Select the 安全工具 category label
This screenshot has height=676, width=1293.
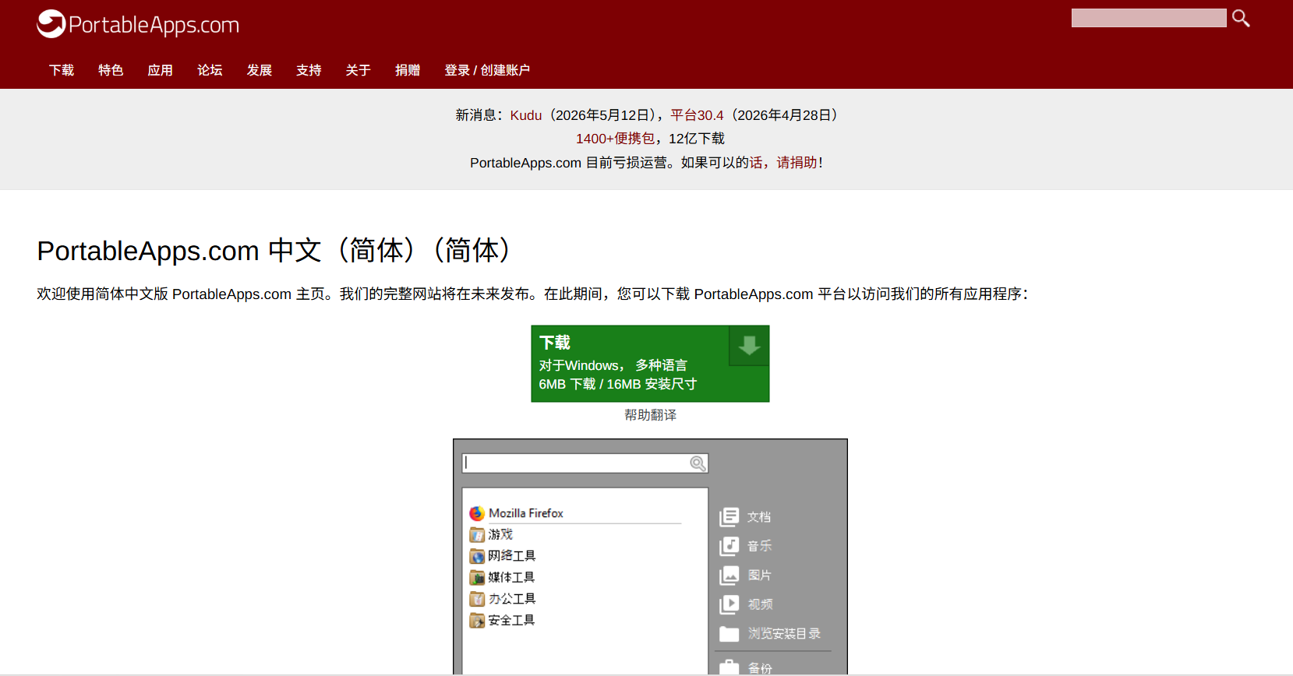pos(512,620)
